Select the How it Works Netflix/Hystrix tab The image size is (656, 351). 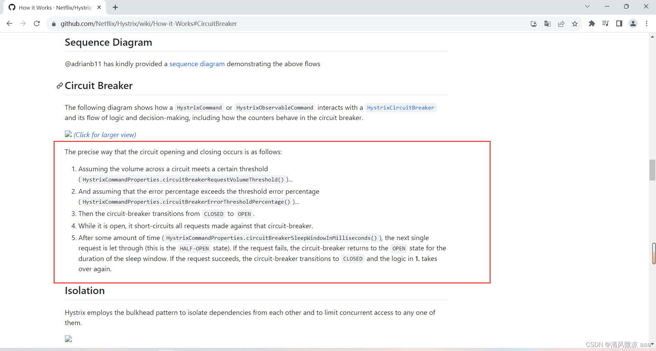[55, 8]
